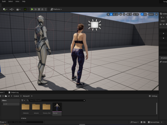This screenshot has width=167, height=125.
Task: Click the content browser navigate forward icon
Action: 3,96
